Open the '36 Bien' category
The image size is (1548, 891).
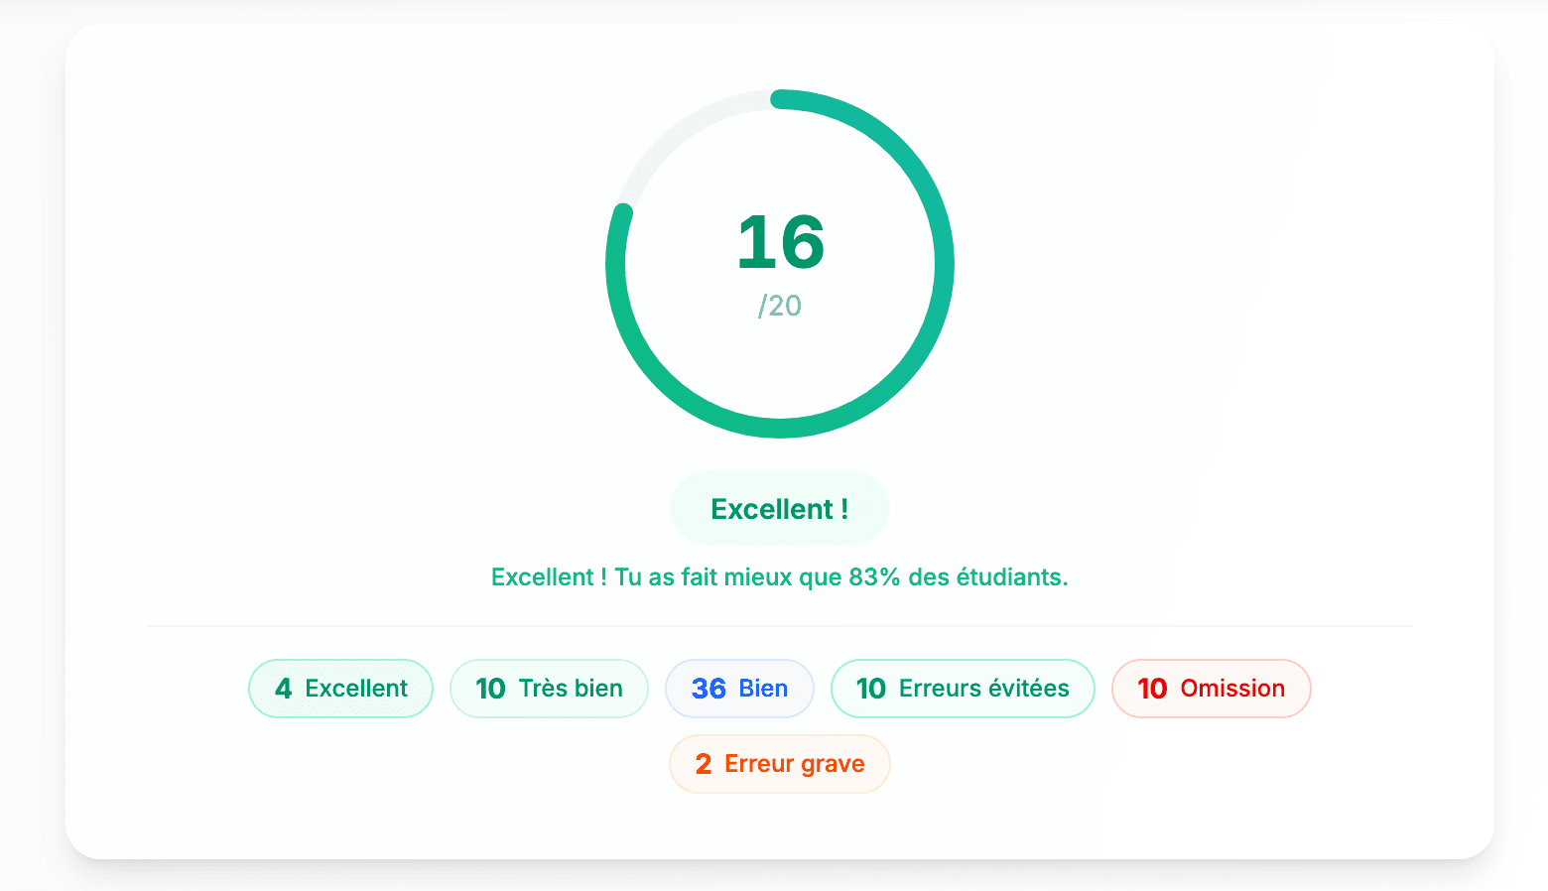(x=739, y=689)
